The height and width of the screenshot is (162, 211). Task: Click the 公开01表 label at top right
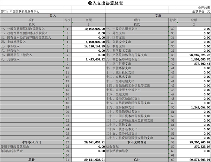tap(203, 7)
